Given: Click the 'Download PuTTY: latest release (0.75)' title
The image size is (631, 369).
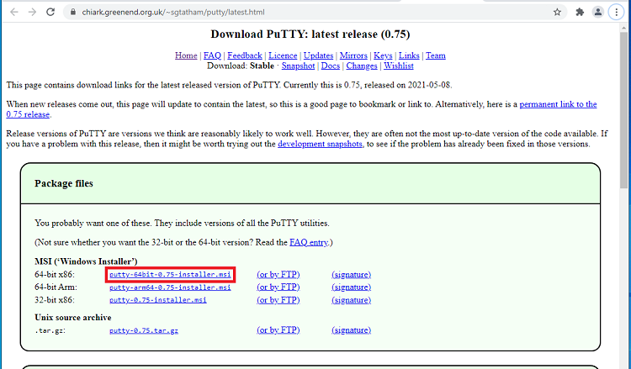Looking at the screenshot, I should pyautogui.click(x=310, y=34).
